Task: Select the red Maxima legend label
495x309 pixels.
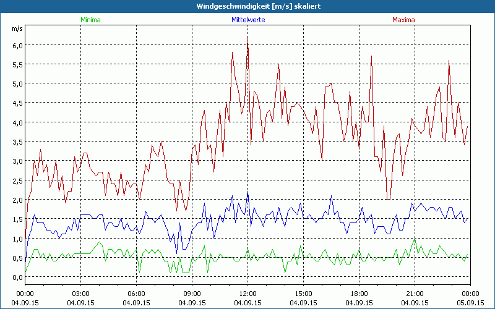Action: 403,20
